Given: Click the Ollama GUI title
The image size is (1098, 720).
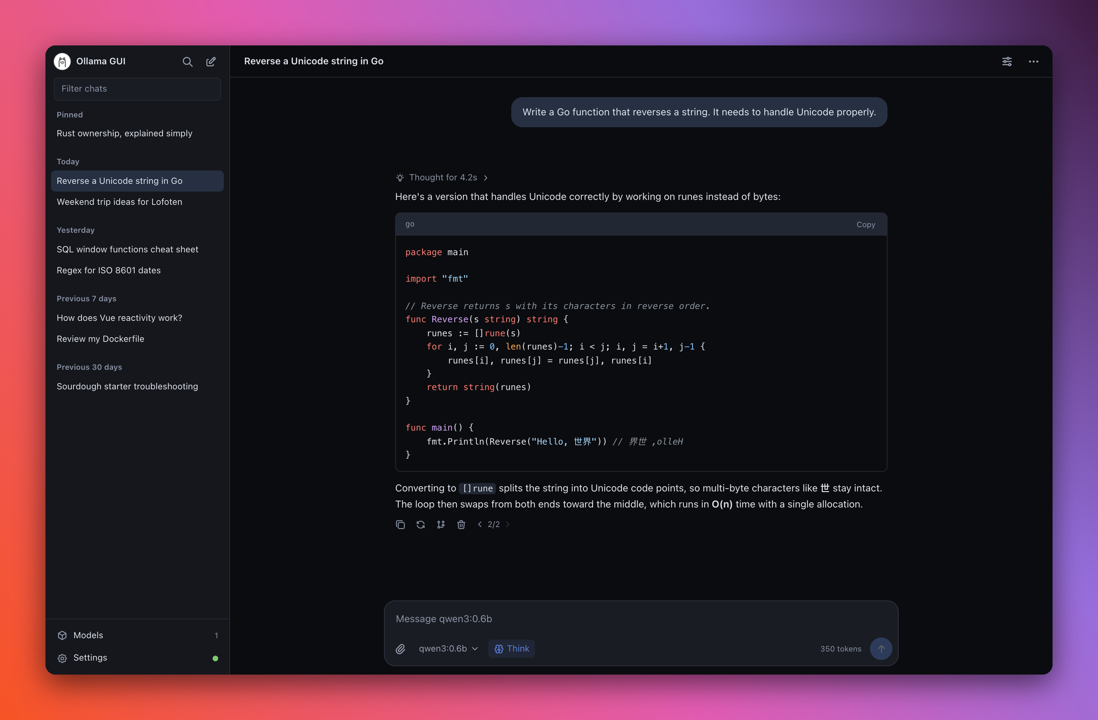Looking at the screenshot, I should click(x=101, y=61).
